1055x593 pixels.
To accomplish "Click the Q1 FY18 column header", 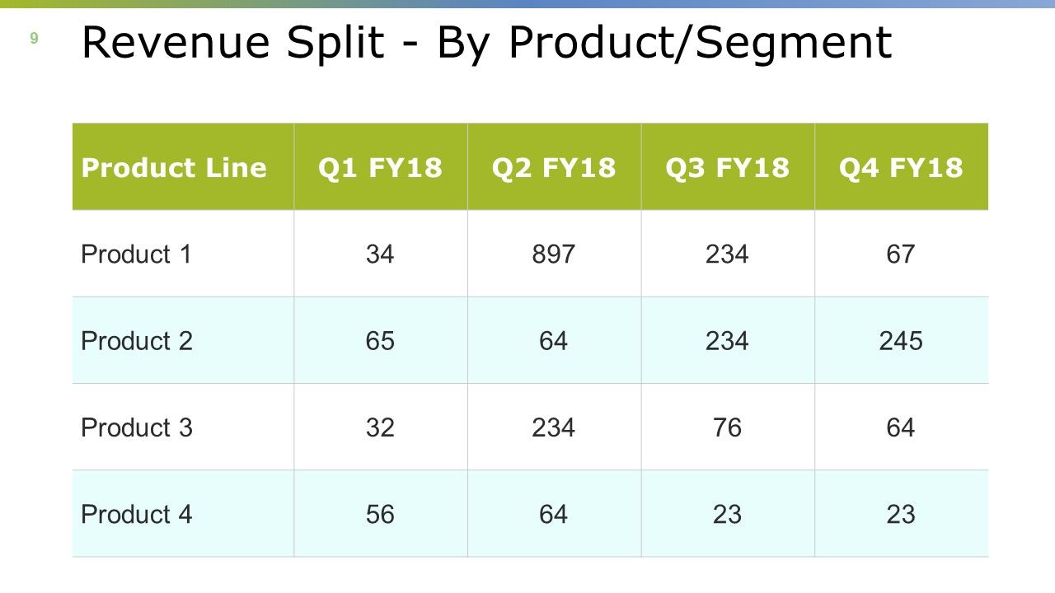I will [x=381, y=167].
